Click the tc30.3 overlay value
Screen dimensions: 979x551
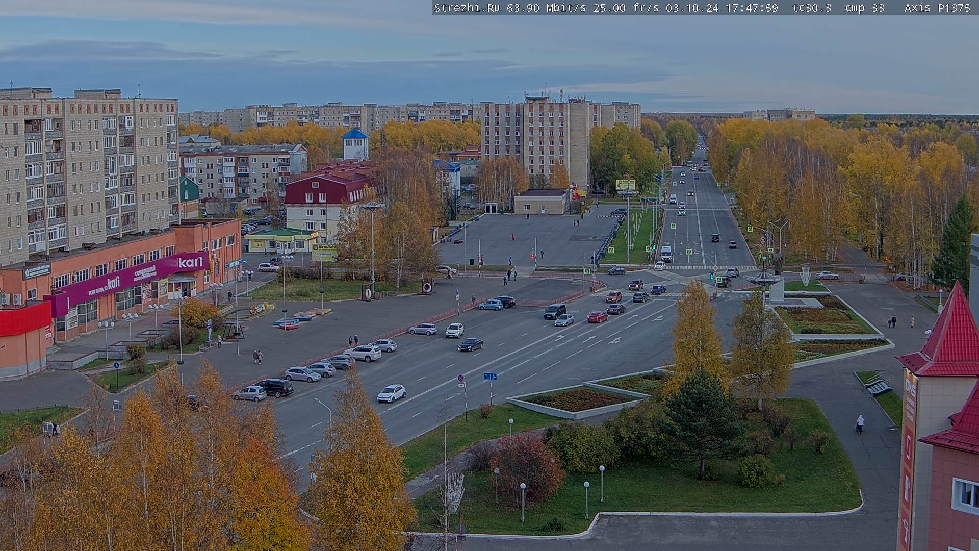(812, 8)
